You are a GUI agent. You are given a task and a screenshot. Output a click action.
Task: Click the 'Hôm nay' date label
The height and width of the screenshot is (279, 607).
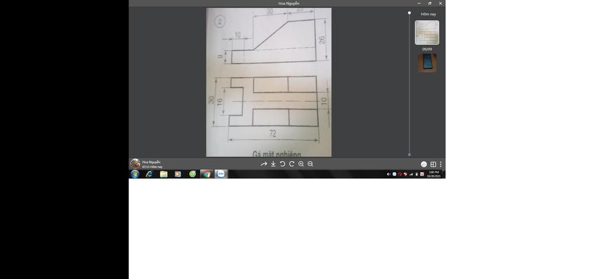pyautogui.click(x=428, y=14)
